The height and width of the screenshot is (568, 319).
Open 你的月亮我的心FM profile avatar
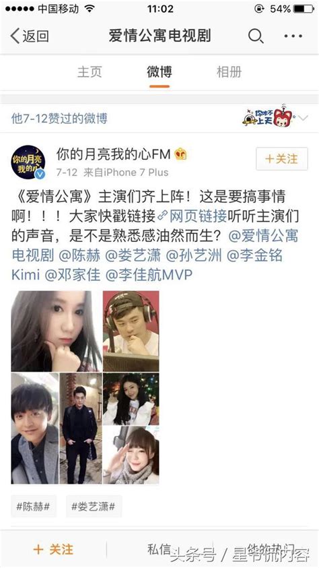28,162
